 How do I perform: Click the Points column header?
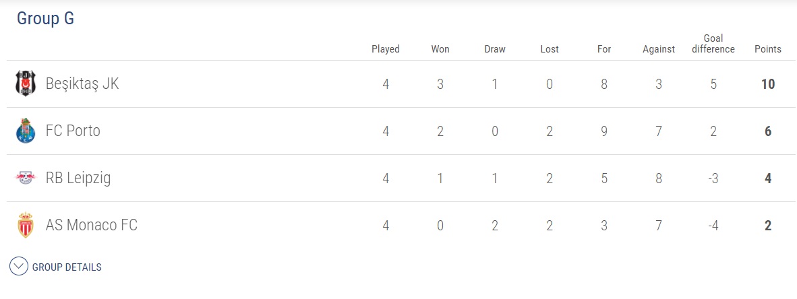(768, 49)
